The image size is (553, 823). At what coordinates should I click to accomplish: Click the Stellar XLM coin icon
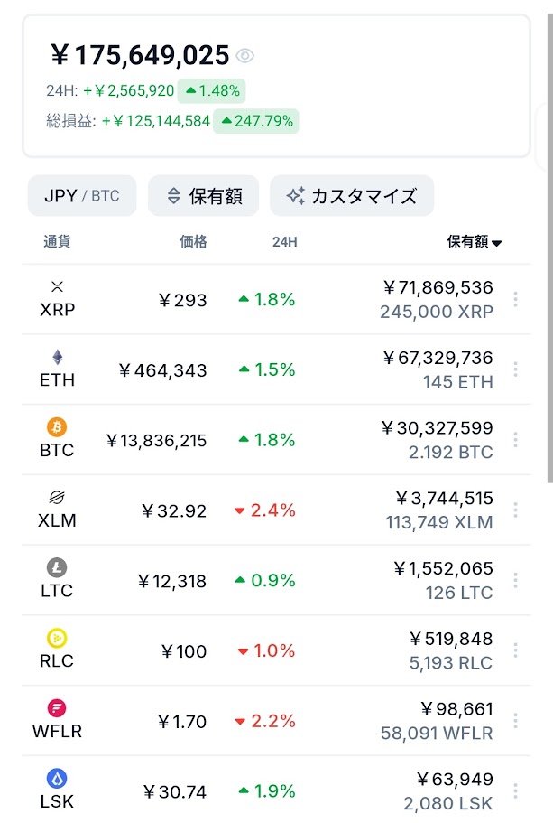tap(58, 498)
